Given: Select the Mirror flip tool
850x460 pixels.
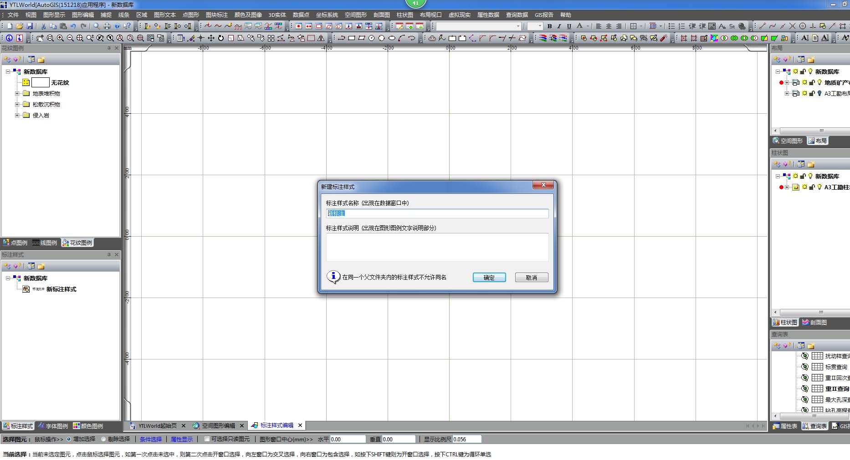Looking at the screenshot, I should coord(321,38).
